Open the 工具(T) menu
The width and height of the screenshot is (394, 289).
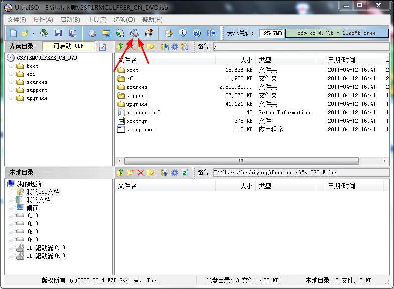(x=97, y=20)
